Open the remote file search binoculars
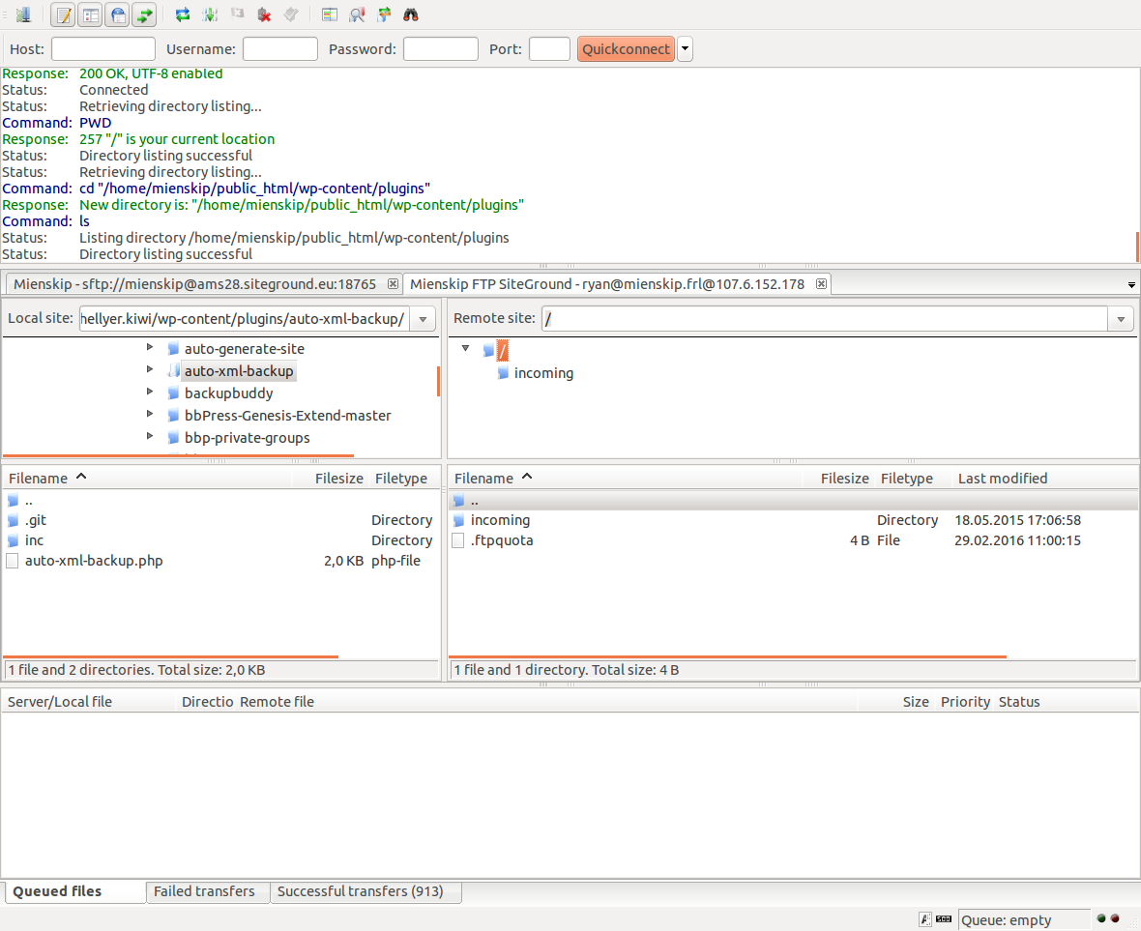Viewport: 1141px width, 931px height. point(411,15)
